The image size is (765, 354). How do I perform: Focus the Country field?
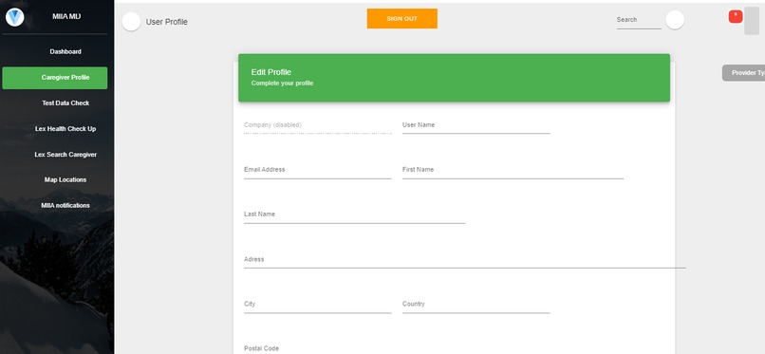pyautogui.click(x=476, y=306)
